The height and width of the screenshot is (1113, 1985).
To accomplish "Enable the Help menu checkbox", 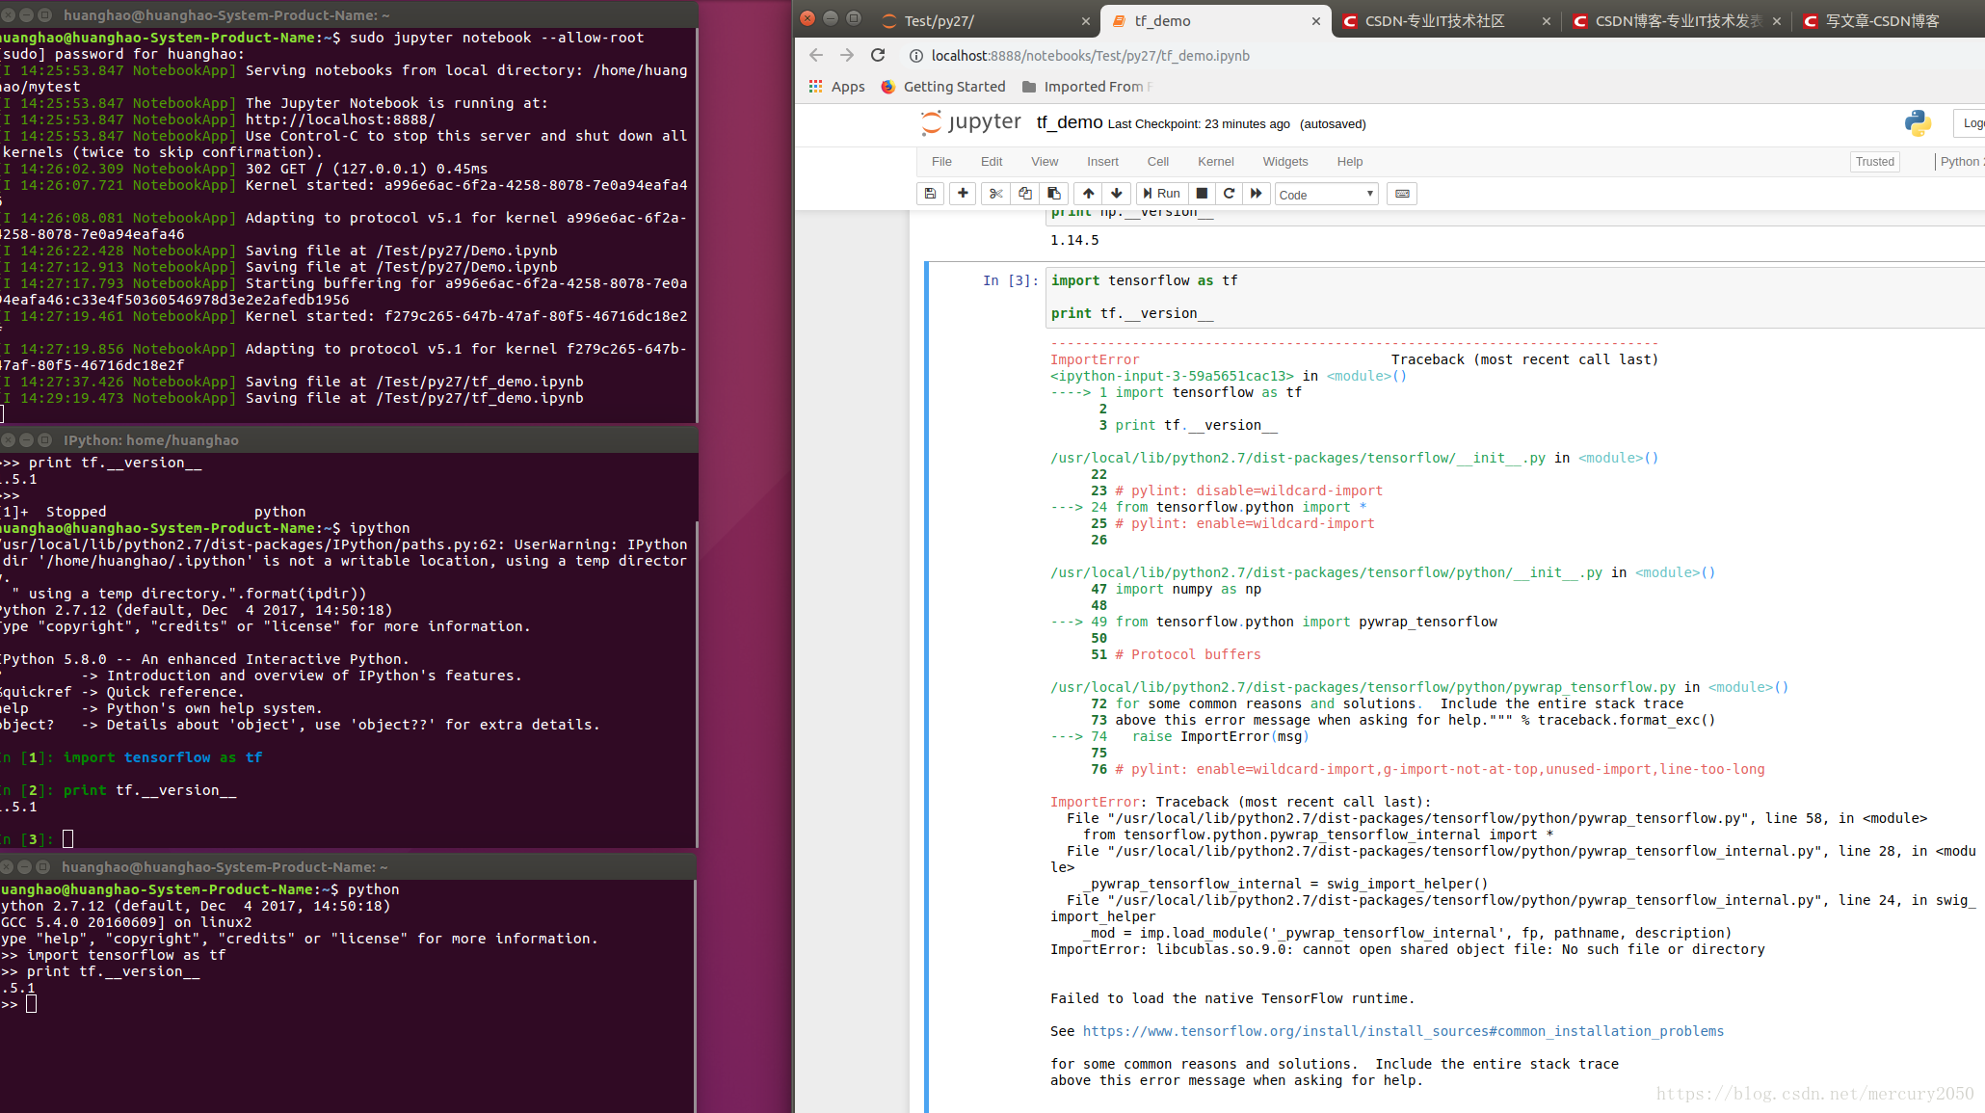I will (1348, 161).
